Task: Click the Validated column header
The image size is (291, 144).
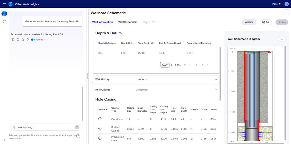Action: [103, 109]
